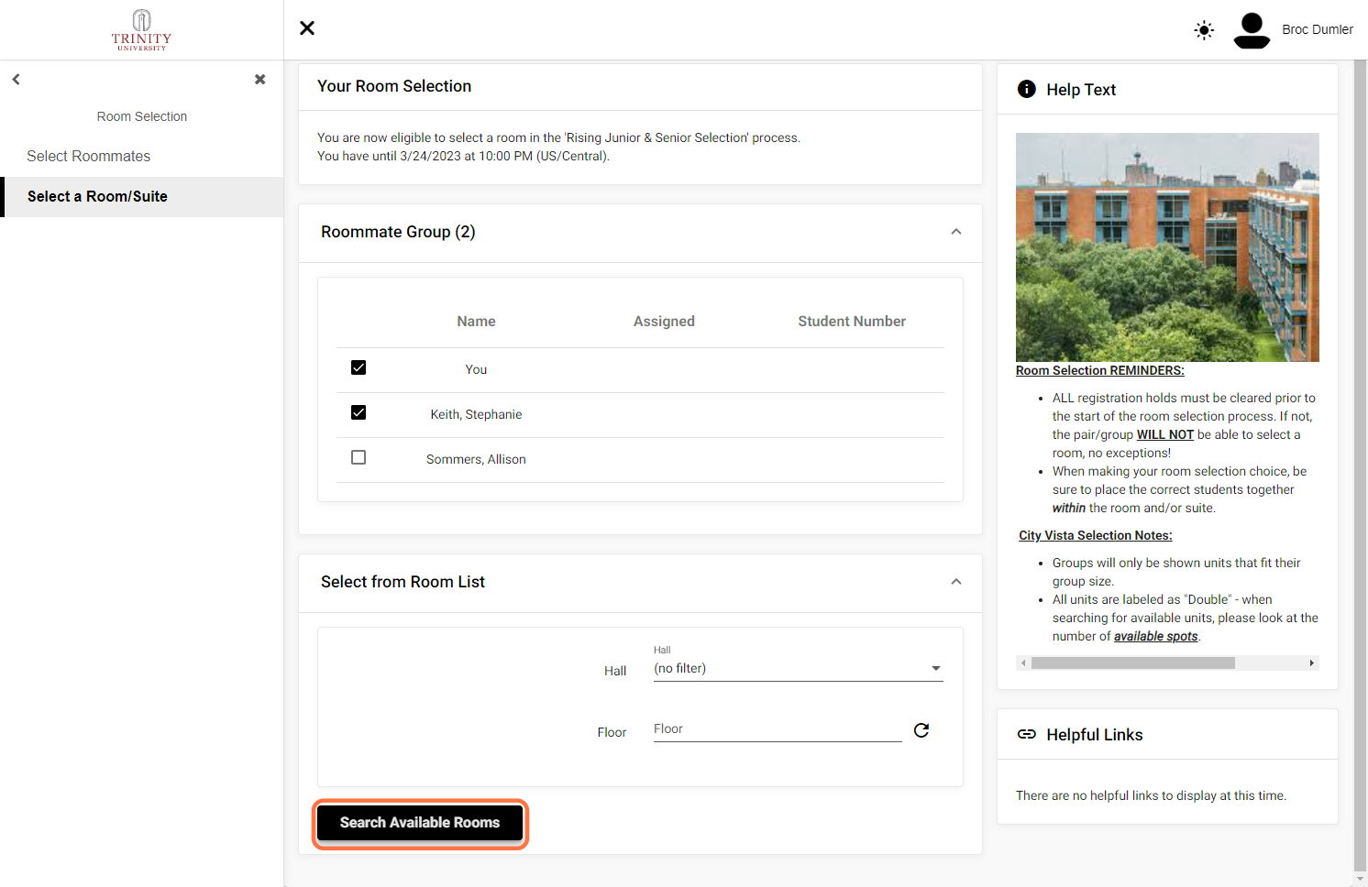Uncheck the Keith, Stephanie checkbox

[x=359, y=412]
